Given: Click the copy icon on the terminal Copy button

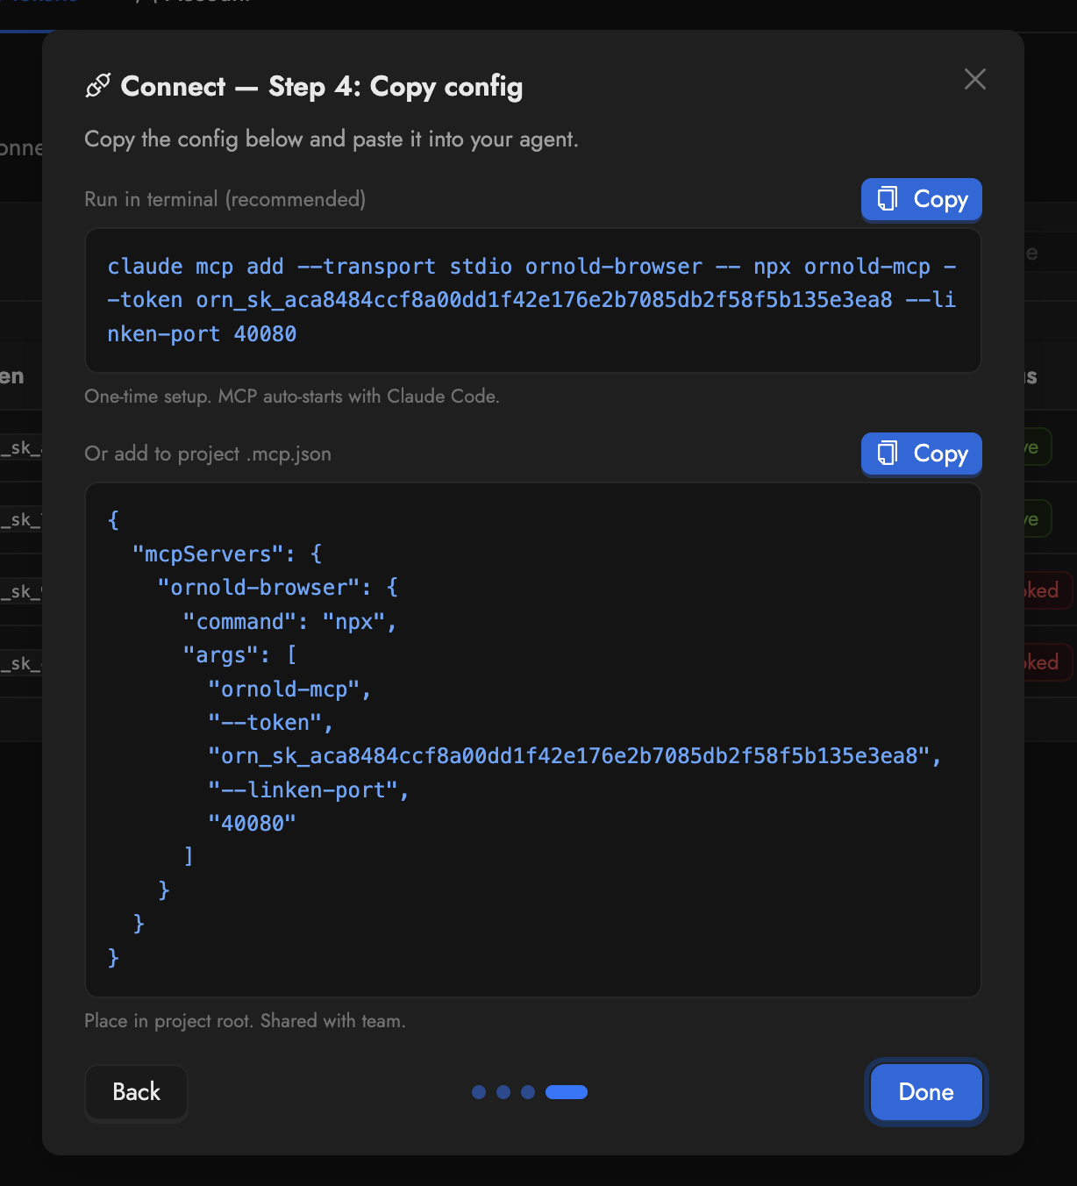Looking at the screenshot, I should coord(888,199).
